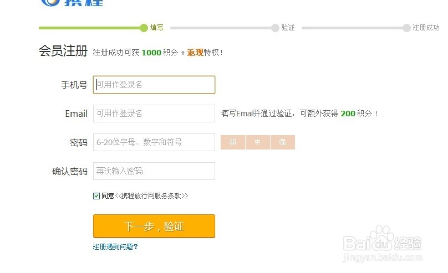Click the 强 password strength block
448x273 pixels.
(283, 142)
